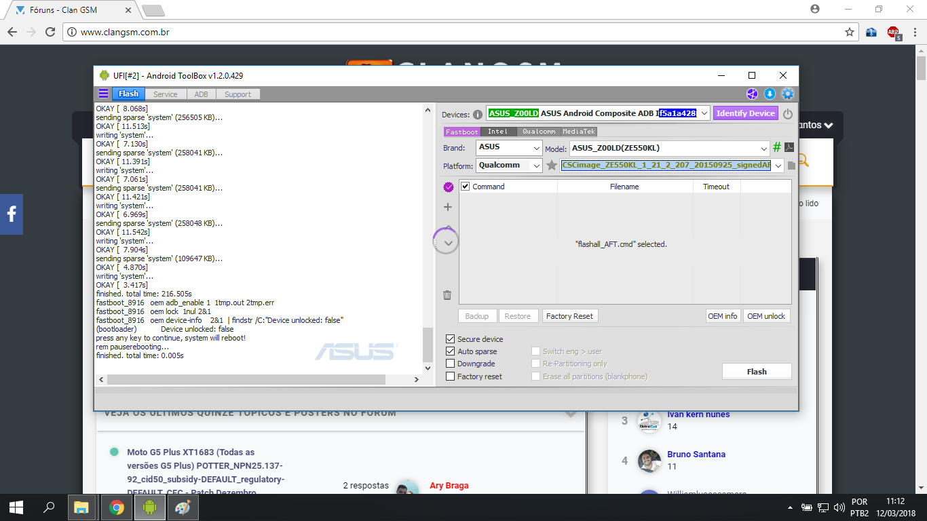Screen dimensions: 927x521
Task: Open Windows Start menu
Action: coord(16,507)
